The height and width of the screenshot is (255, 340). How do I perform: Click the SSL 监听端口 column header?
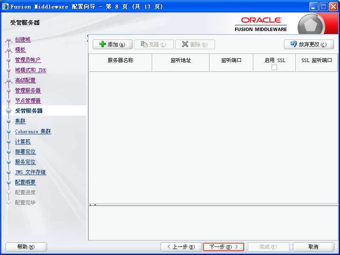click(x=317, y=62)
